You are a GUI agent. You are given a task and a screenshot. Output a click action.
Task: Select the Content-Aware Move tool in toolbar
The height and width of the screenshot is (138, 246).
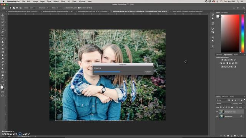(3, 35)
